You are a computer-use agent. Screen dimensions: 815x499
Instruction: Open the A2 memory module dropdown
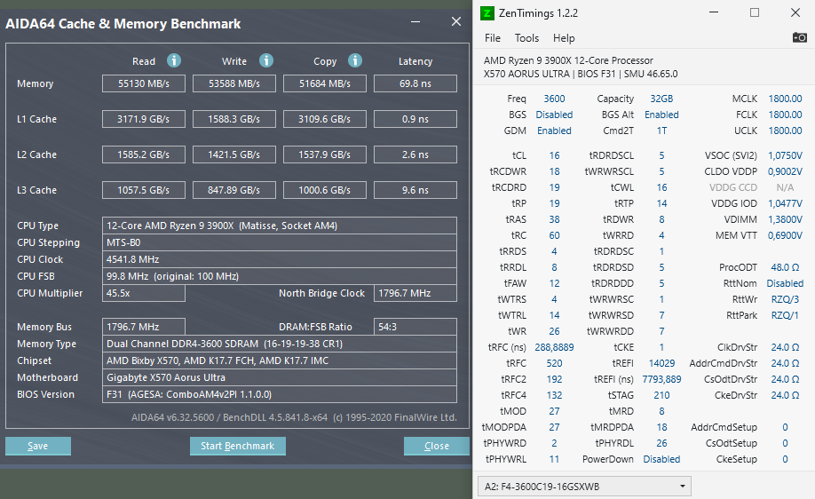coord(584,487)
